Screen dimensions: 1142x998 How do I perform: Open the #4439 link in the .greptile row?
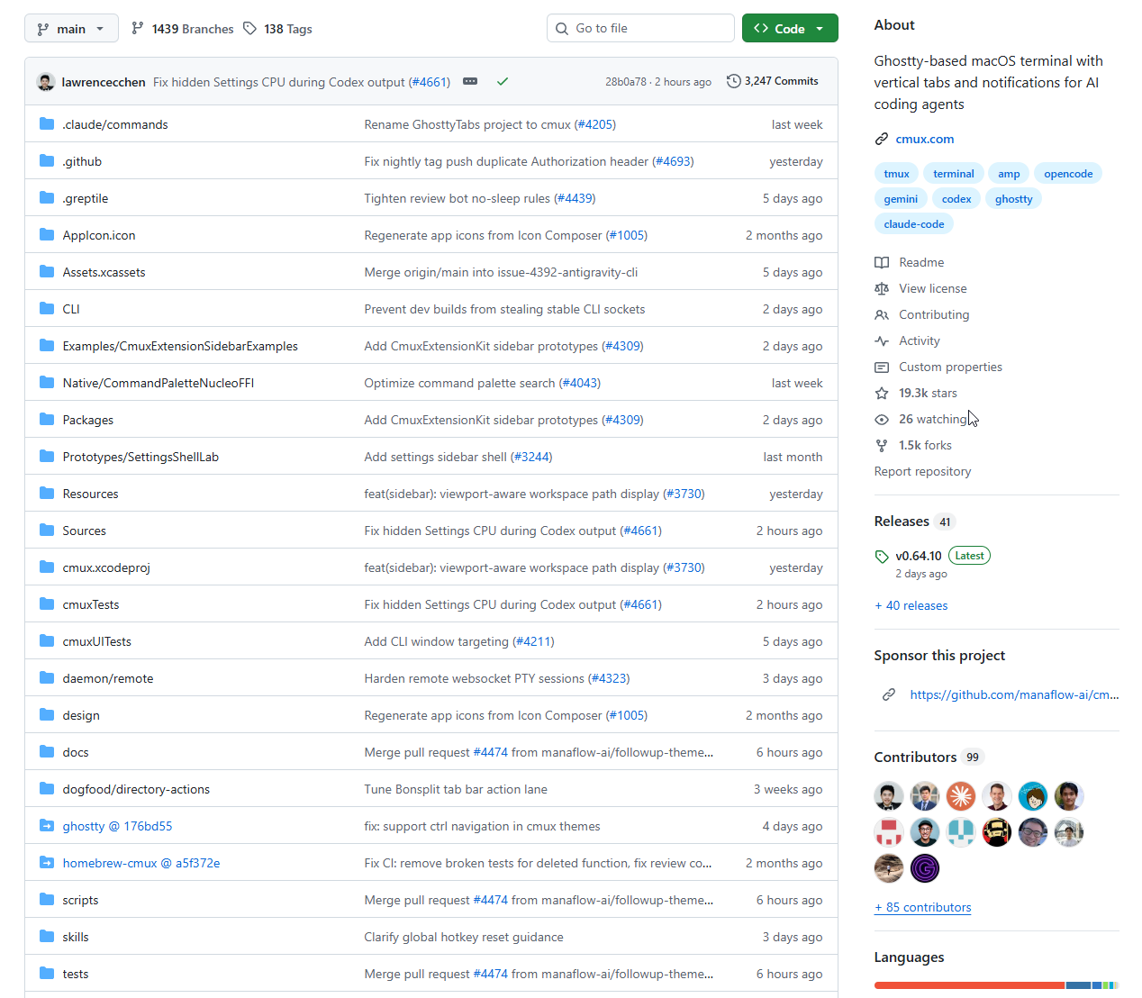[575, 198]
